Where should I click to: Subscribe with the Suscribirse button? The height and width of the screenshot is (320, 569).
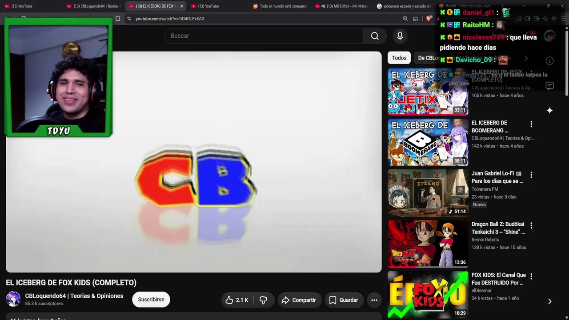[151, 300]
